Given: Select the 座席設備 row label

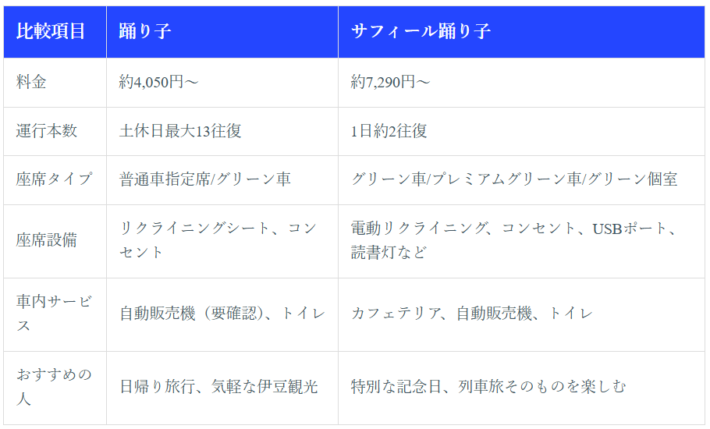Looking at the screenshot, I should tap(47, 240).
